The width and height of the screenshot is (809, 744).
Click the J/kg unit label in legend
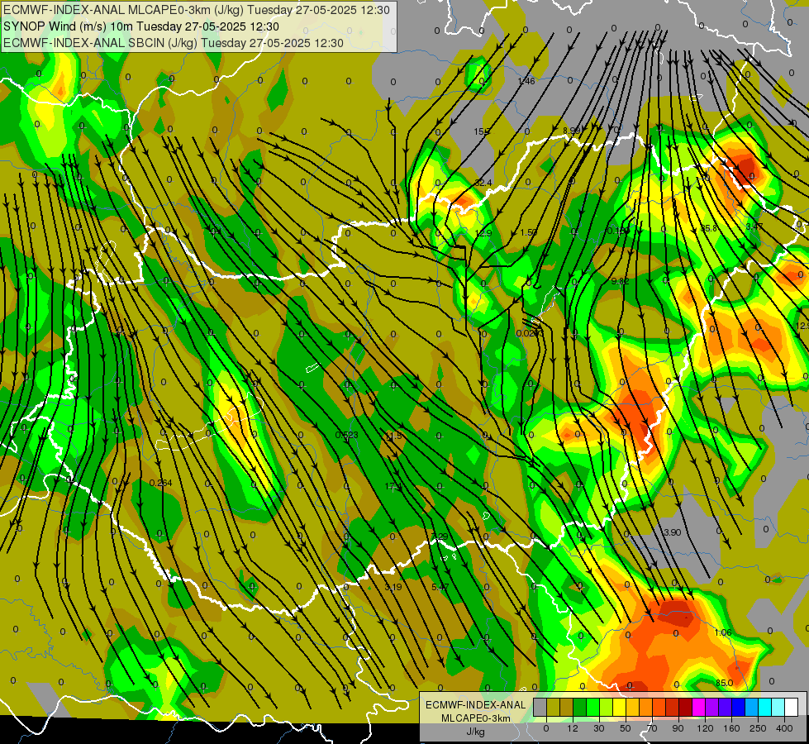475,732
